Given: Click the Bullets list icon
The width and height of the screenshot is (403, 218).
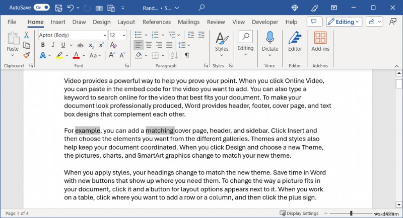Looking at the screenshot, I should click(x=138, y=35).
